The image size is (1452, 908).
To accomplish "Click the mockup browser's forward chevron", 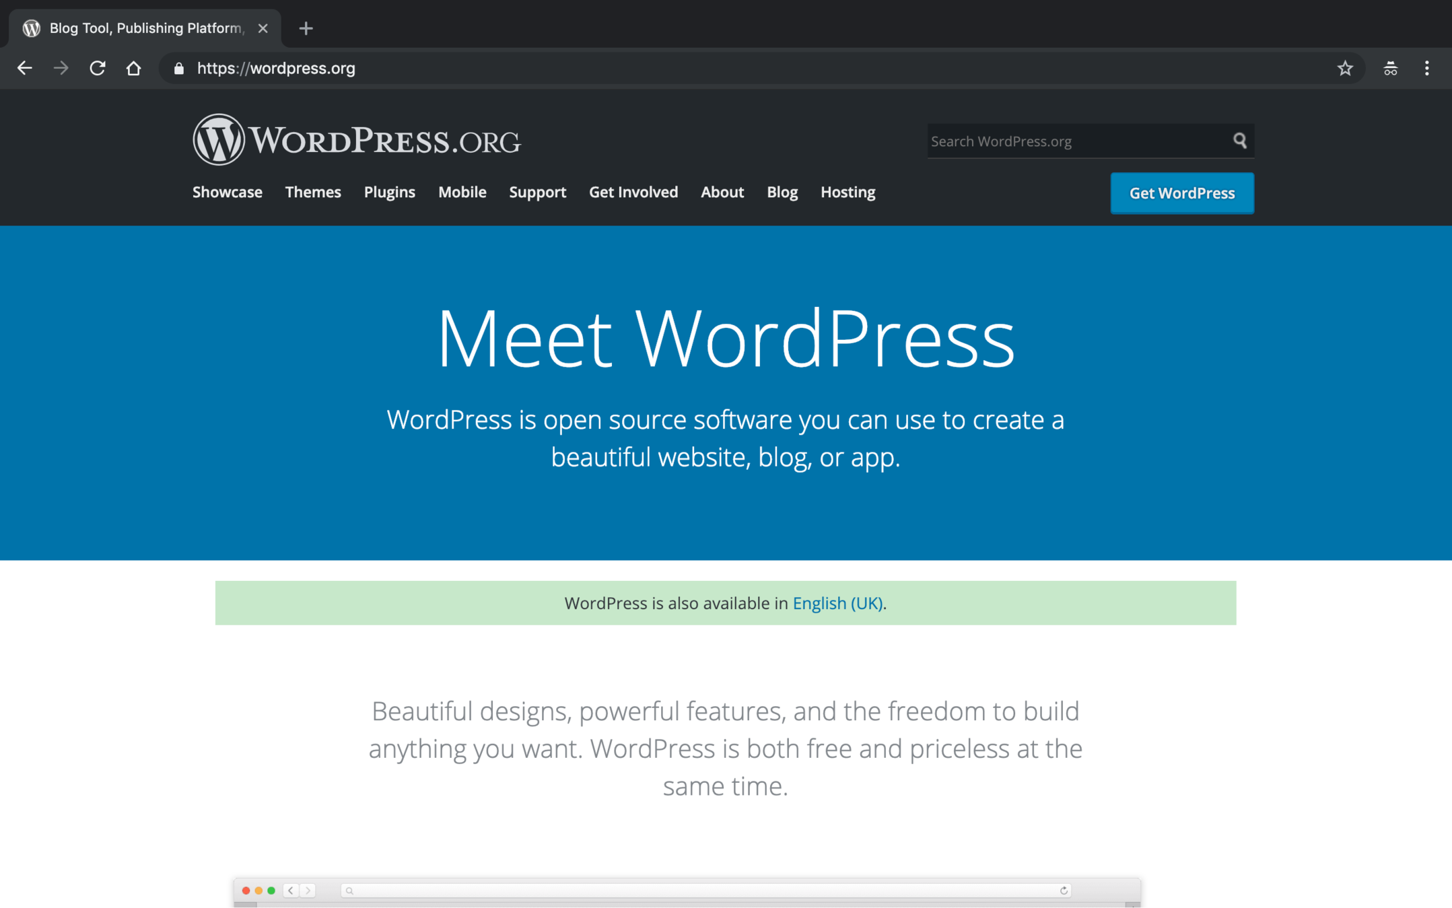I will 308,890.
